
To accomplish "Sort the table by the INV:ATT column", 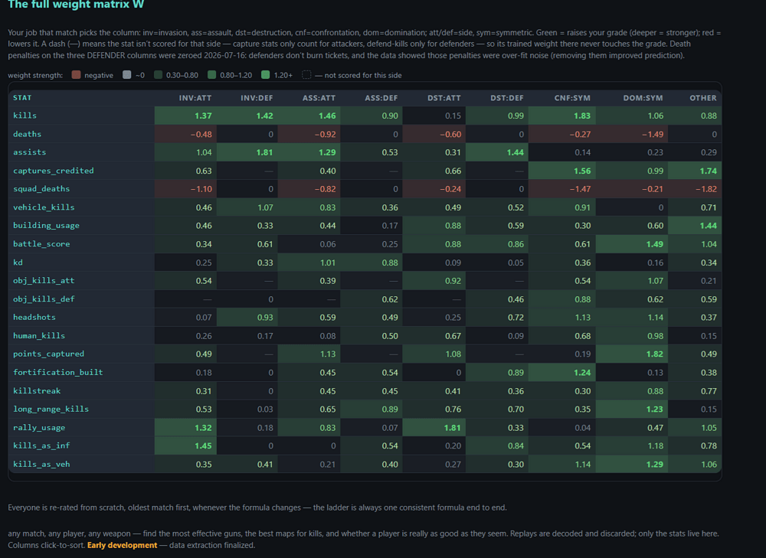I will click(x=195, y=98).
